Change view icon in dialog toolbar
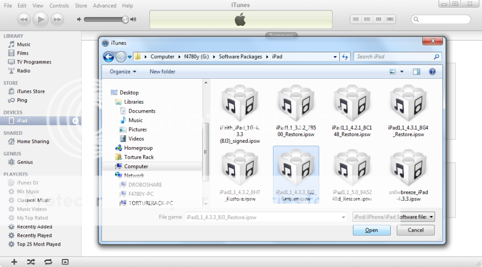This screenshot has height=267, width=482. (392, 72)
